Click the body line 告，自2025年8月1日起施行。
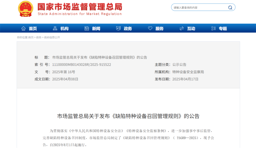256x148 pixels. (x=65, y=145)
